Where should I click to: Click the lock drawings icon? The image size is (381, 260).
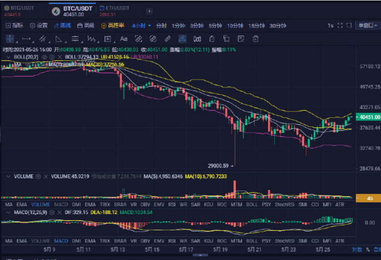click(212, 39)
